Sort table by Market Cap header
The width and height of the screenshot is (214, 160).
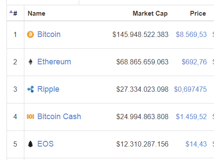click(150, 13)
